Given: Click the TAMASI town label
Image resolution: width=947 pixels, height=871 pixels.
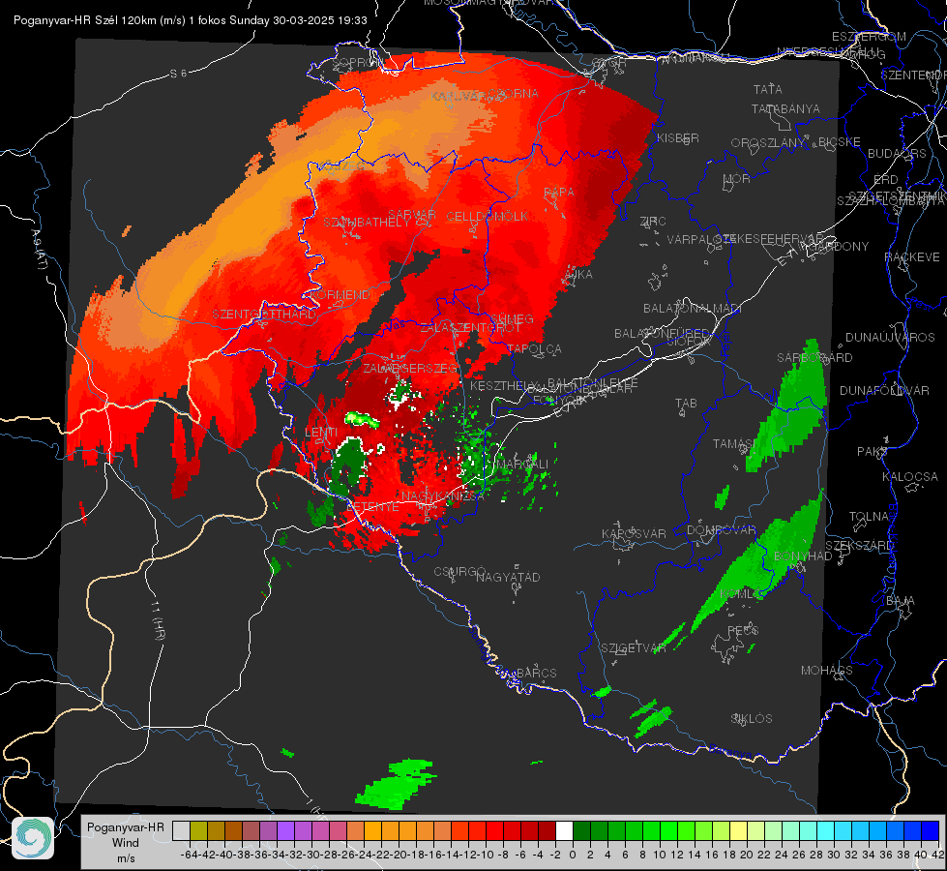Looking at the screenshot, I should [734, 443].
